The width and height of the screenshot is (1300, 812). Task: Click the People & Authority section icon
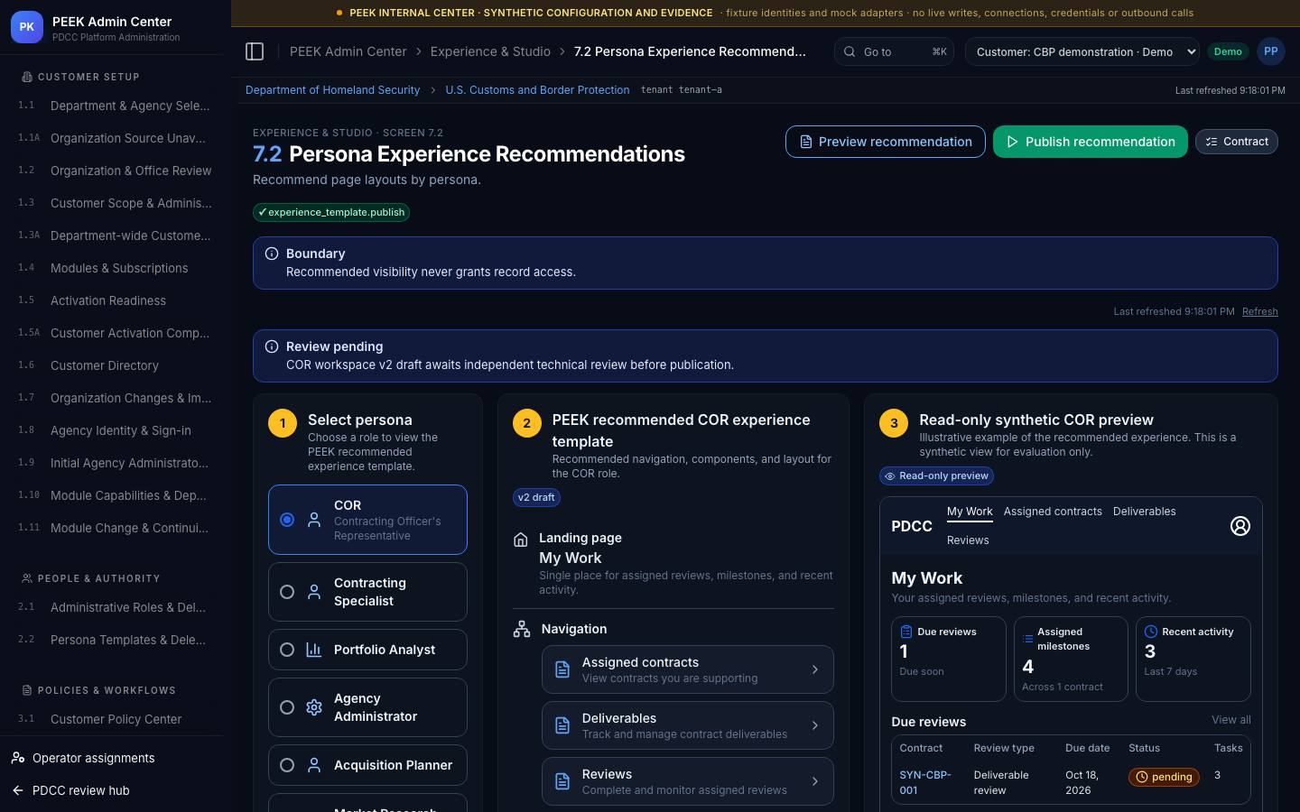tap(27, 578)
